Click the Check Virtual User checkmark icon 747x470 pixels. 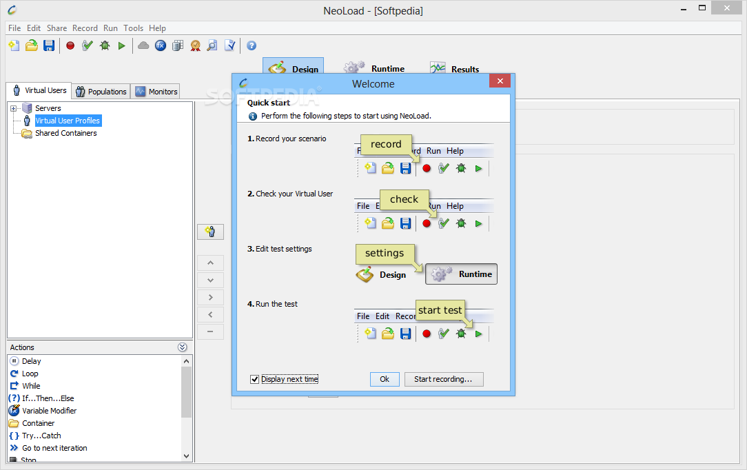pos(88,45)
